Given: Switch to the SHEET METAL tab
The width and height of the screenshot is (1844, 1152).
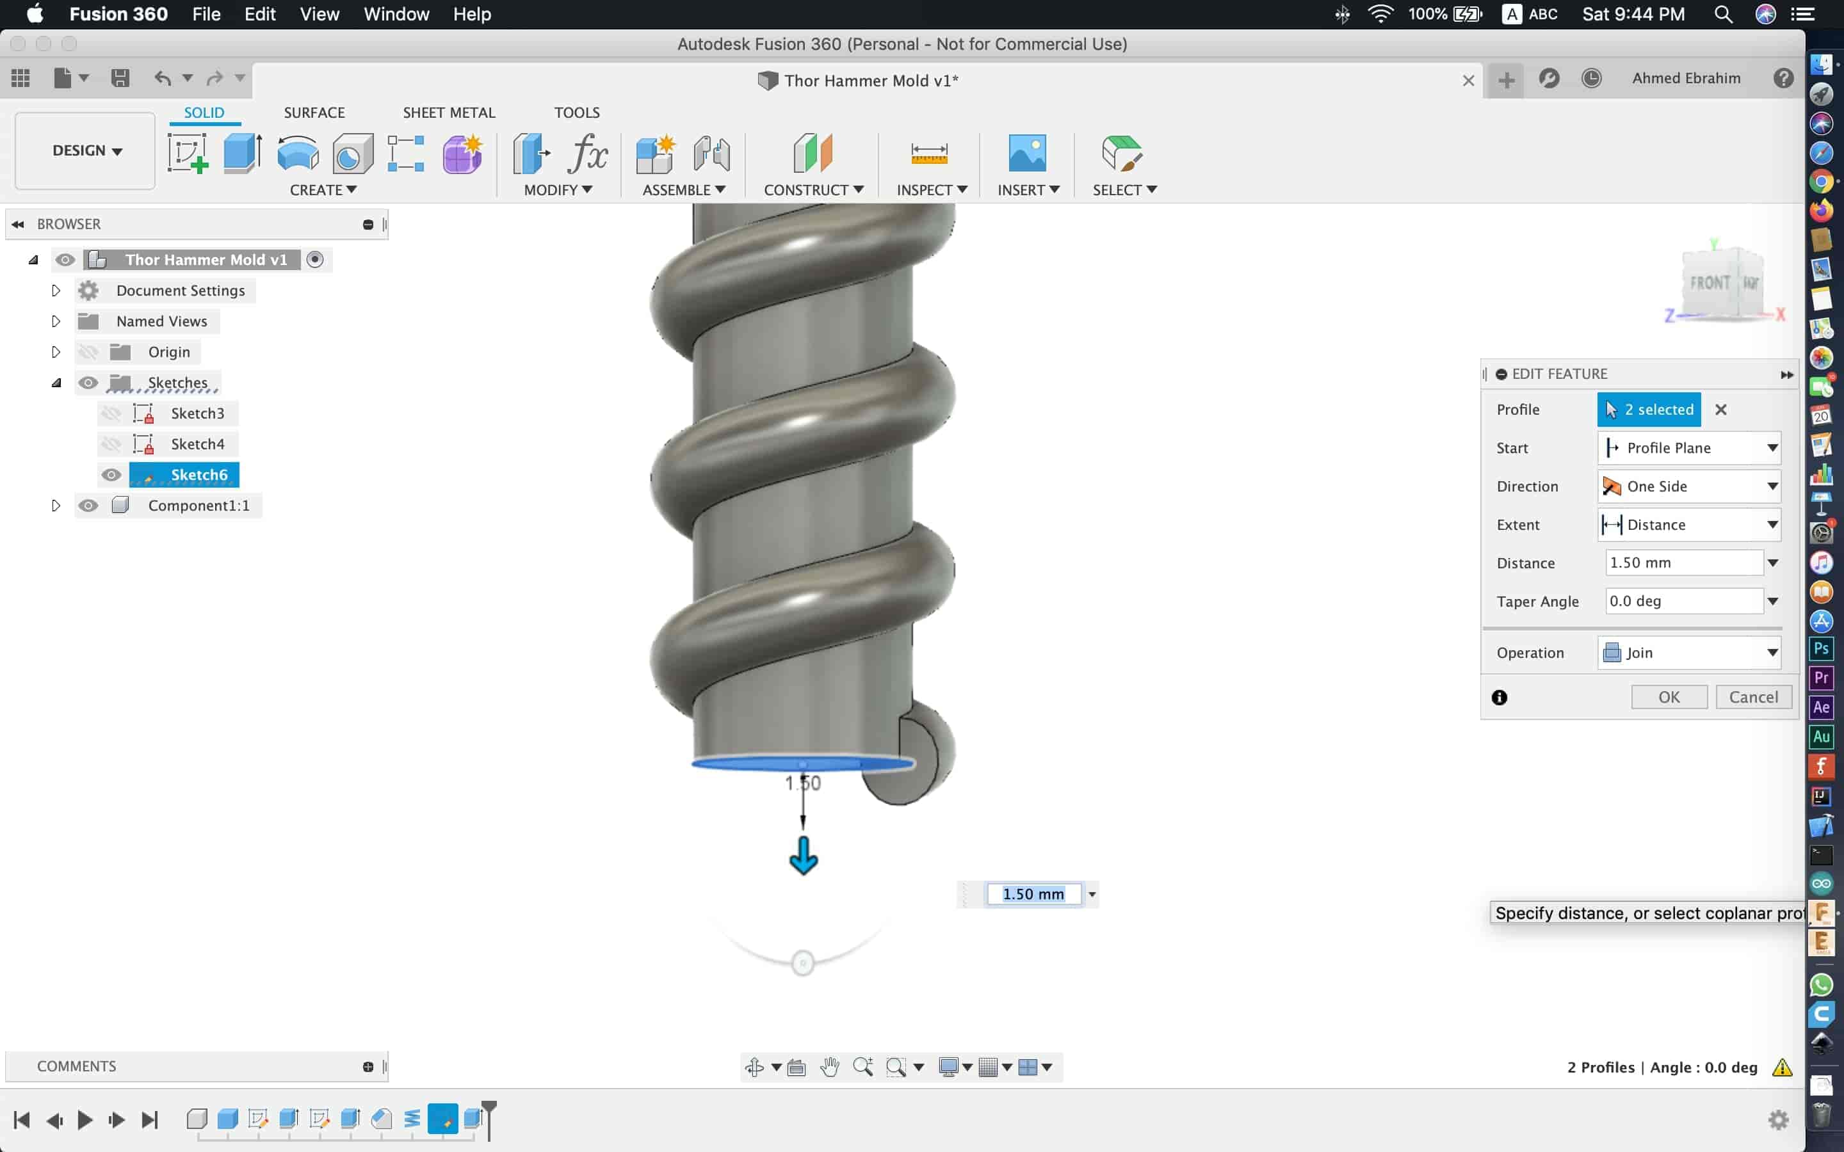Looking at the screenshot, I should [x=449, y=113].
